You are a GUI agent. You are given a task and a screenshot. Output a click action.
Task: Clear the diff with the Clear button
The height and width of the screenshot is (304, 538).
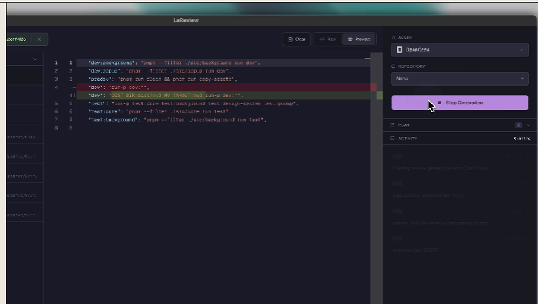296,39
